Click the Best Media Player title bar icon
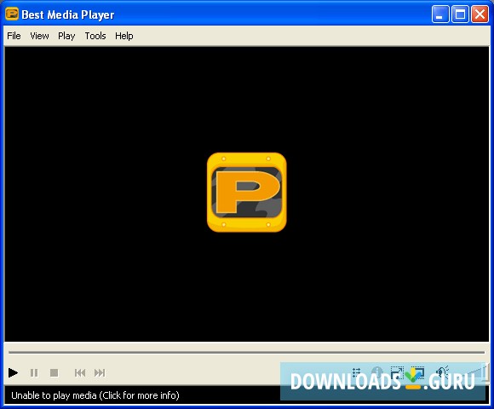Viewport: 494px width, 409px height. tap(12, 14)
